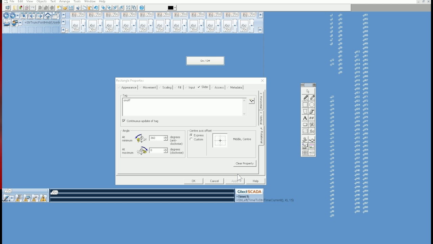Select the Text tool in the toolbox
The image size is (433, 244).
(305, 118)
